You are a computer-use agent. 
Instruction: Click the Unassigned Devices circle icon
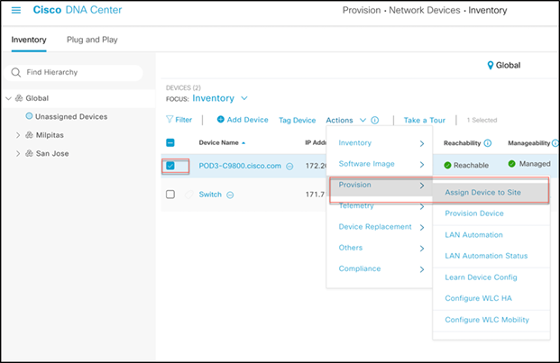pyautogui.click(x=29, y=116)
